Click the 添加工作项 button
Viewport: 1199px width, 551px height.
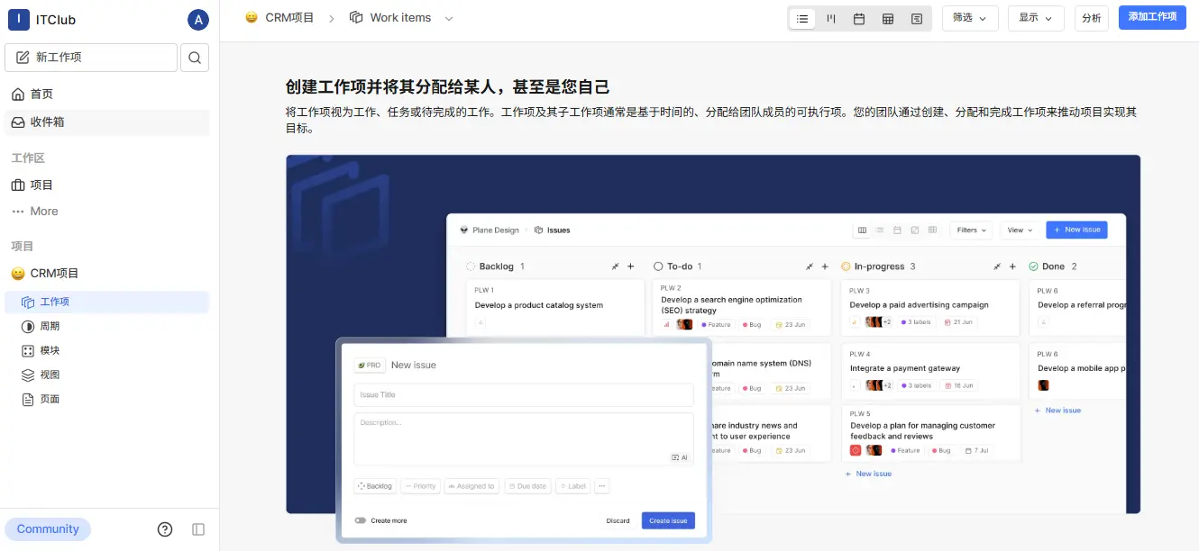click(1152, 17)
